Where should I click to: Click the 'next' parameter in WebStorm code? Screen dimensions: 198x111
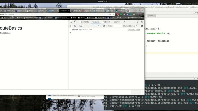coord(153,29)
